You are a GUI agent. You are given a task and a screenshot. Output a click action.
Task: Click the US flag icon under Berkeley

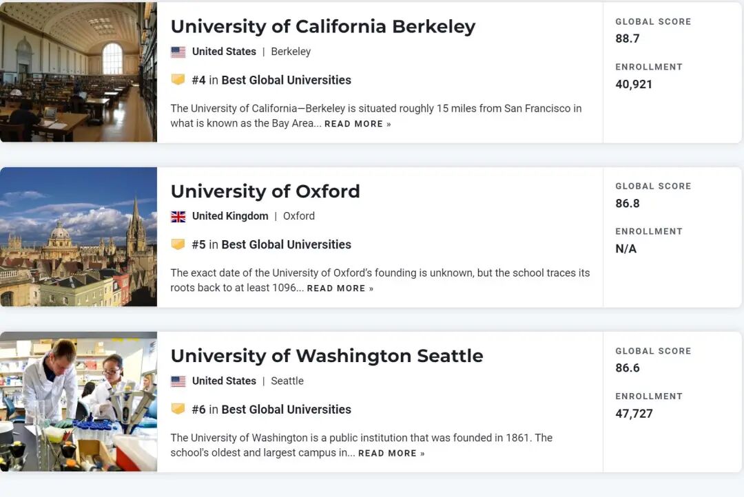178,52
